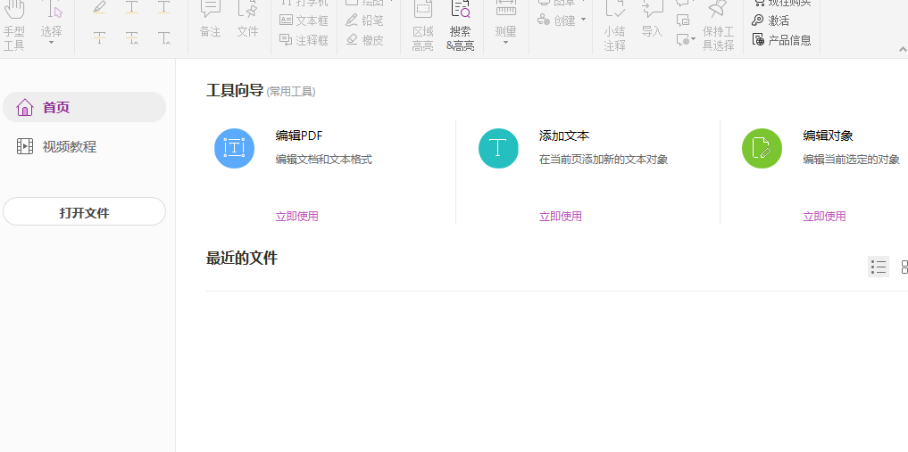908x452 pixels.
Task: Click 在当前页添加新的文本对象 description
Action: pos(604,160)
